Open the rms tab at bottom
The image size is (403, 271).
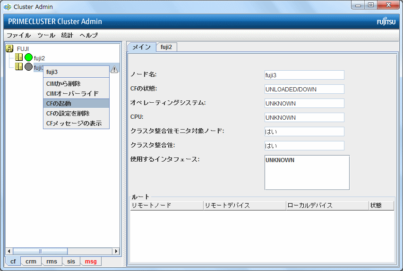click(x=51, y=262)
